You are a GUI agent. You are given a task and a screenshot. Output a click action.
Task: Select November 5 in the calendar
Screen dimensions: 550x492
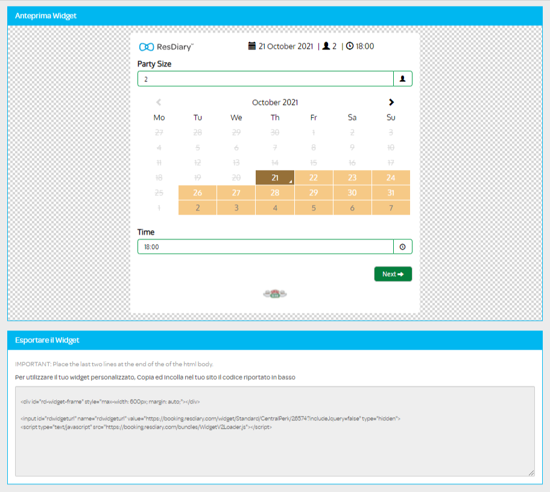314,207
